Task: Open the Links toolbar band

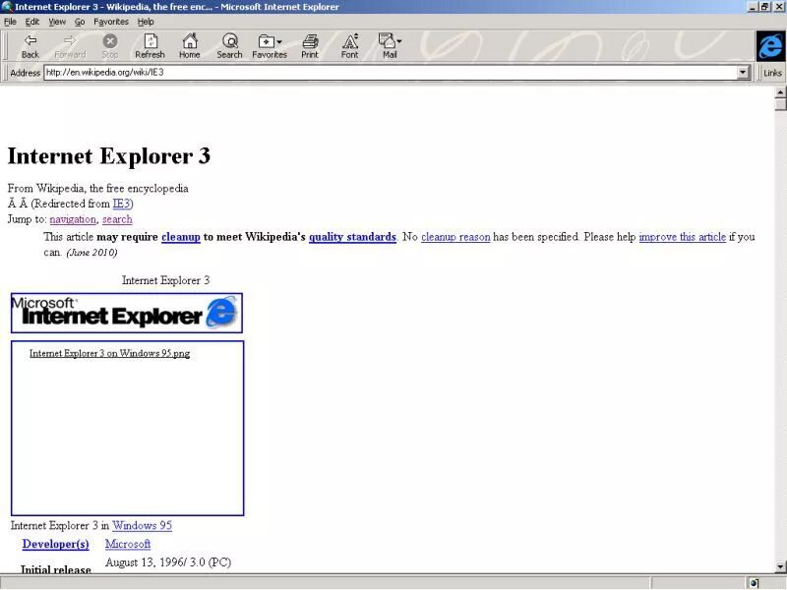Action: coord(772,73)
